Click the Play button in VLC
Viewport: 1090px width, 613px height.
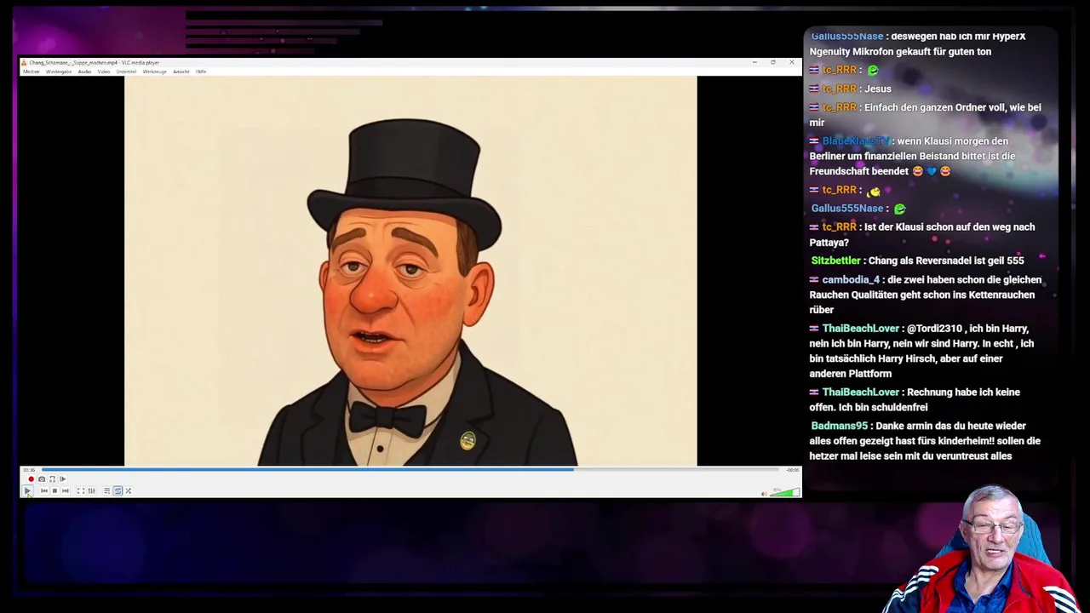(x=27, y=490)
